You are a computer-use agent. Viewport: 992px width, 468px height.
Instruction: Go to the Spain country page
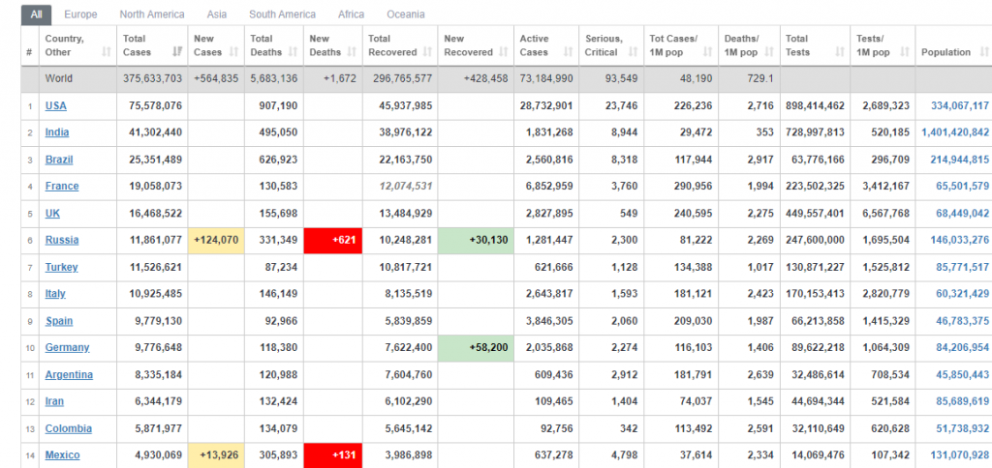pyautogui.click(x=59, y=321)
